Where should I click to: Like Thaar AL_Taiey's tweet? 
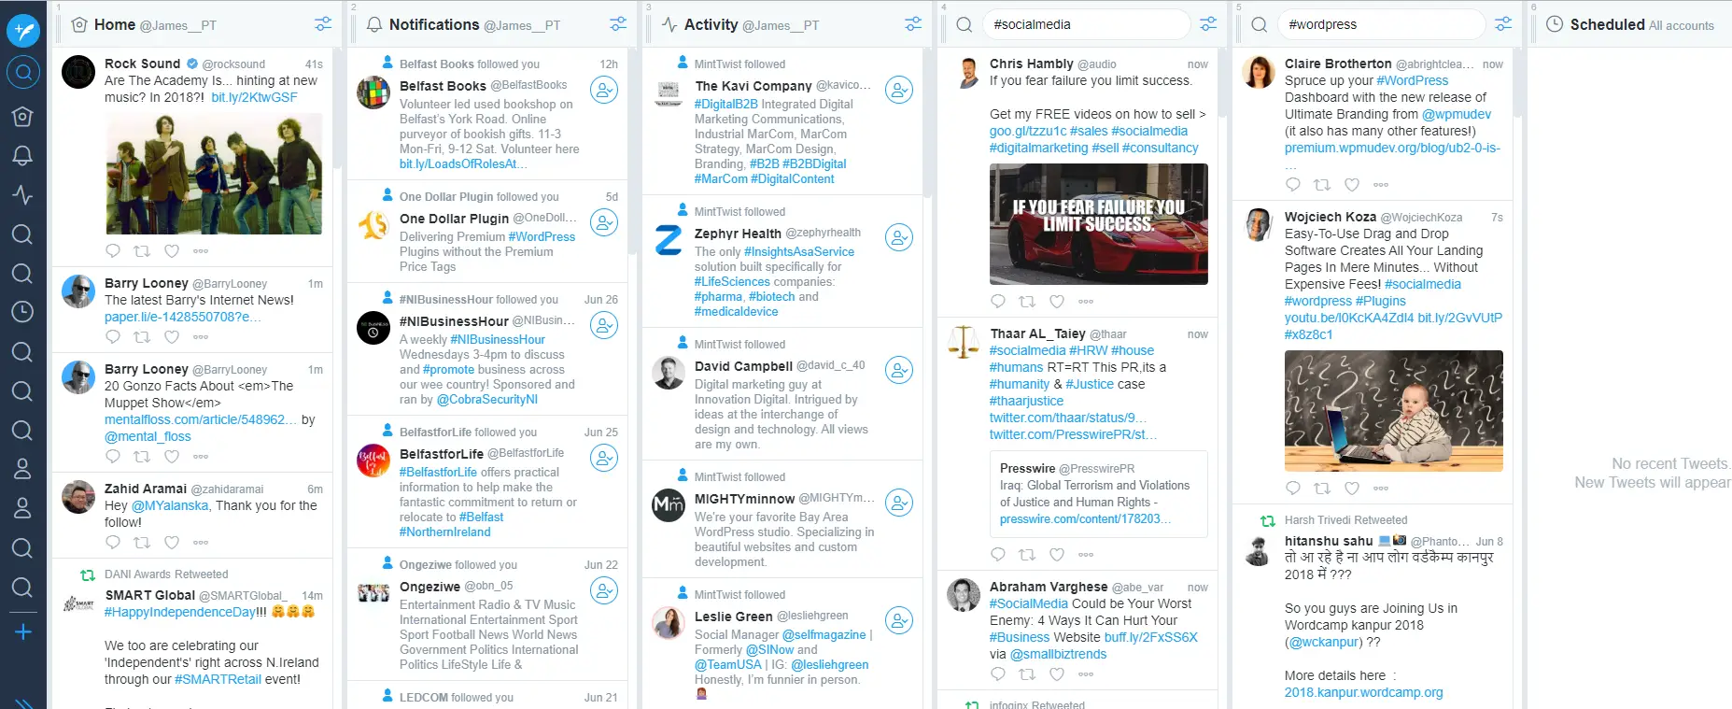[x=1057, y=554]
